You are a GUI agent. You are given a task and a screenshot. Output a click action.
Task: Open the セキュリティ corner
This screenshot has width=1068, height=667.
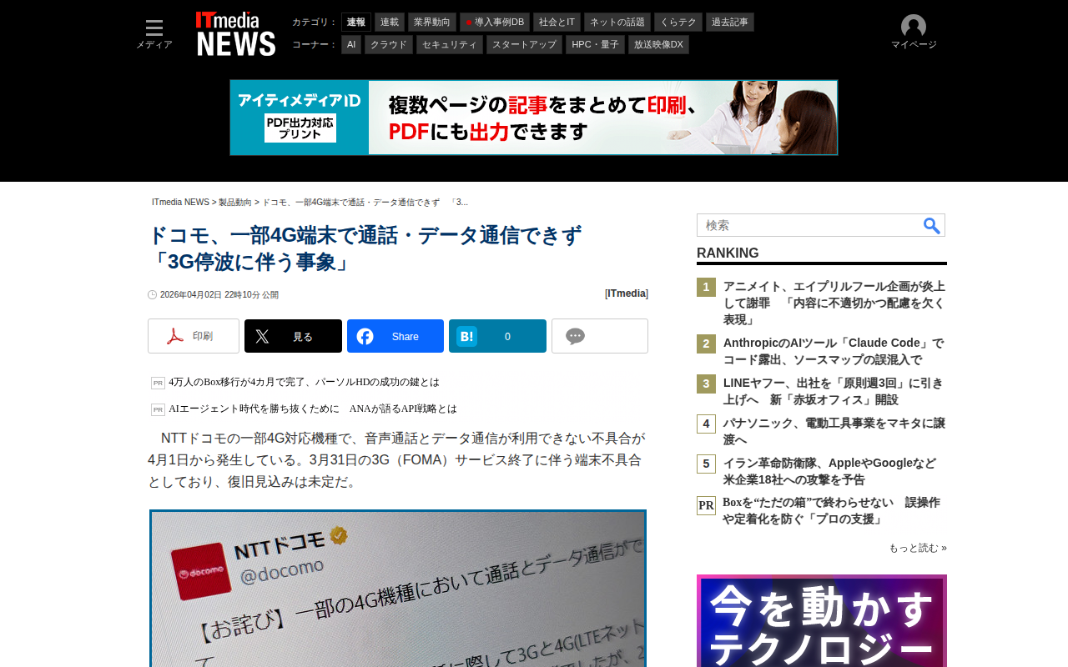[450, 45]
